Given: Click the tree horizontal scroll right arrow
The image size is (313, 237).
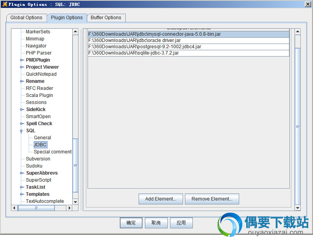Looking at the screenshot, I should pyautogui.click(x=69, y=208).
